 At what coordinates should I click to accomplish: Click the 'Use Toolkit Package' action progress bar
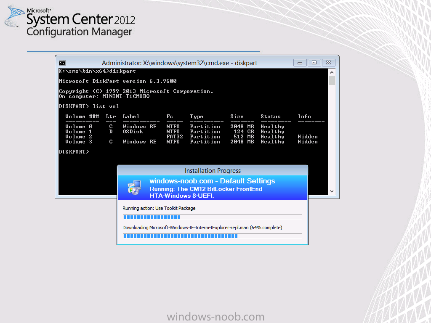coord(212,217)
